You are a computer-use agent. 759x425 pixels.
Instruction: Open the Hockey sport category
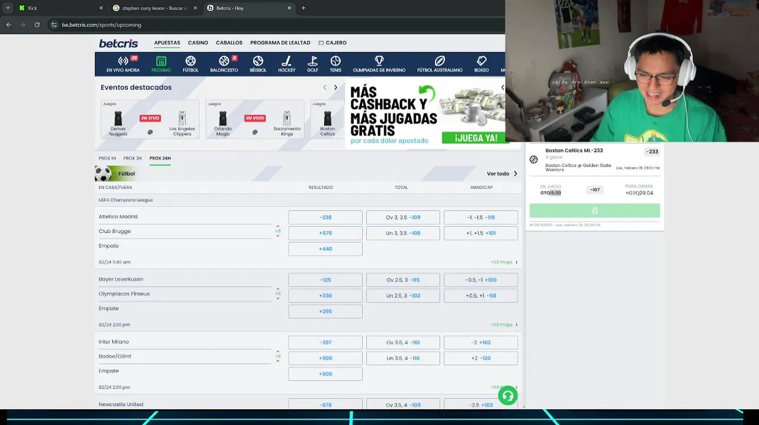[x=286, y=64]
